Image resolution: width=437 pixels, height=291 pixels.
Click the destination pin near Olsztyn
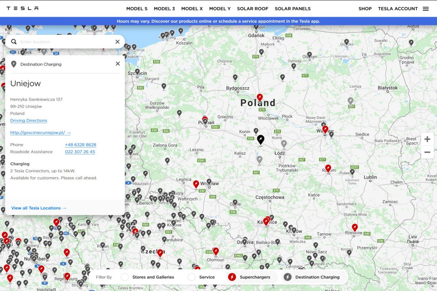click(310, 55)
